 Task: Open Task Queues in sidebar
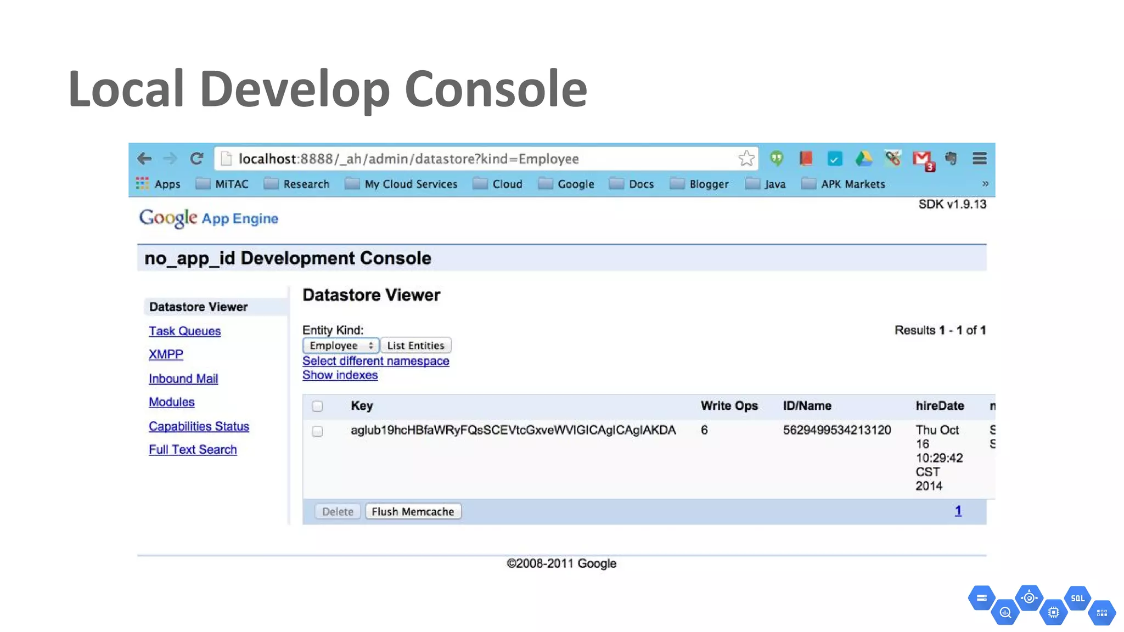(x=184, y=331)
